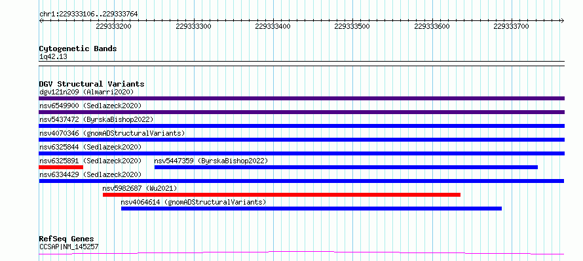583x261 pixels.
Task: Open nsv6325891 (Sedlazeck2020) variant label
Action: click(90, 161)
